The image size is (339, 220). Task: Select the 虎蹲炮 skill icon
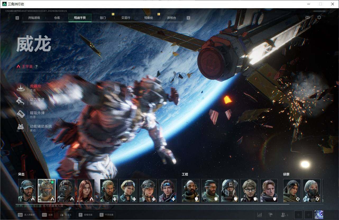pyautogui.click(x=21, y=88)
